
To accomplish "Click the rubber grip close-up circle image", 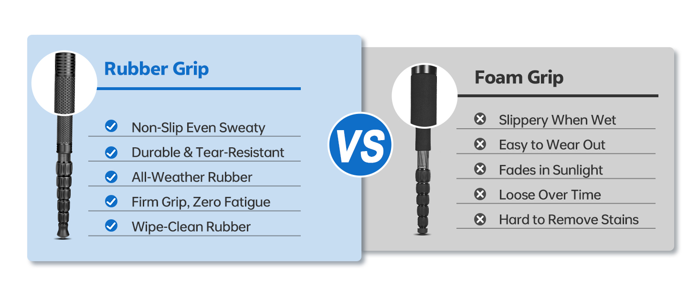I will 64,83.
